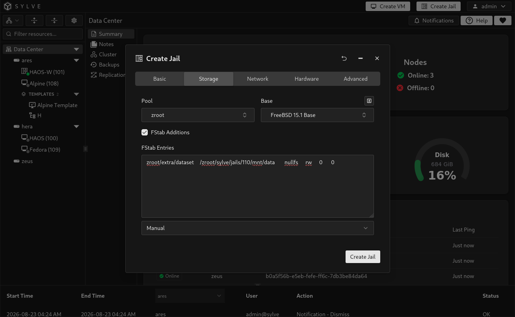The width and height of the screenshot is (515, 317).
Task: Collapse the TEMPLATES group arrow
Action: [76, 94]
